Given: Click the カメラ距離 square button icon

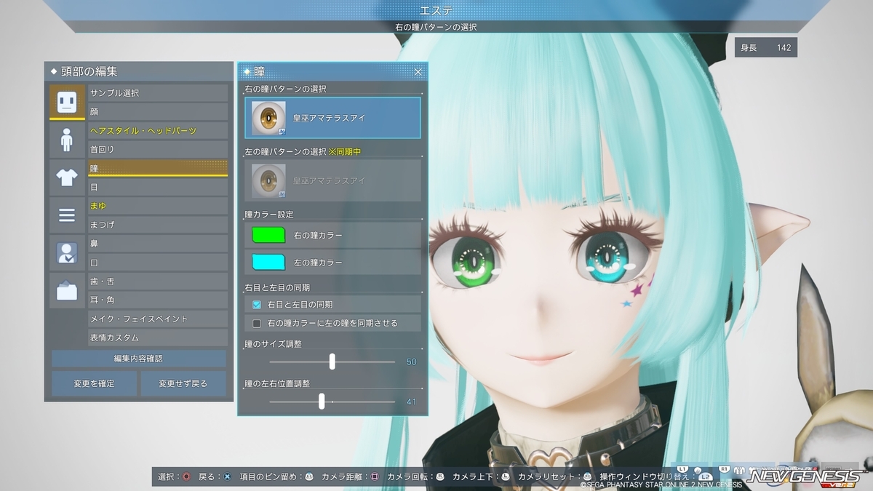Looking at the screenshot, I should tap(375, 476).
